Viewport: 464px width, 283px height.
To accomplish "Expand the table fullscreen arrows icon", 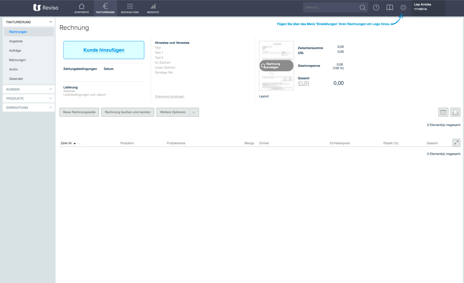I will pyautogui.click(x=456, y=143).
